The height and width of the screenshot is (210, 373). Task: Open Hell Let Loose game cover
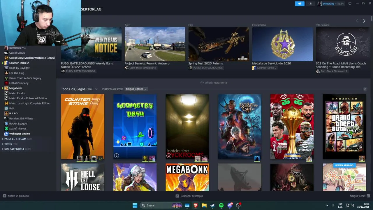click(82, 177)
